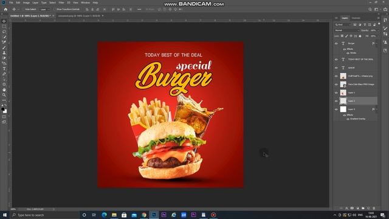Enable the Auto-Select checkbox

coord(23,9)
